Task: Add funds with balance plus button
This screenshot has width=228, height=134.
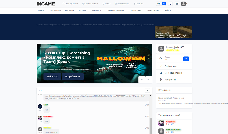Action: 186,58
